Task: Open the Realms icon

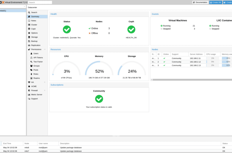Action: [x=31, y=78]
